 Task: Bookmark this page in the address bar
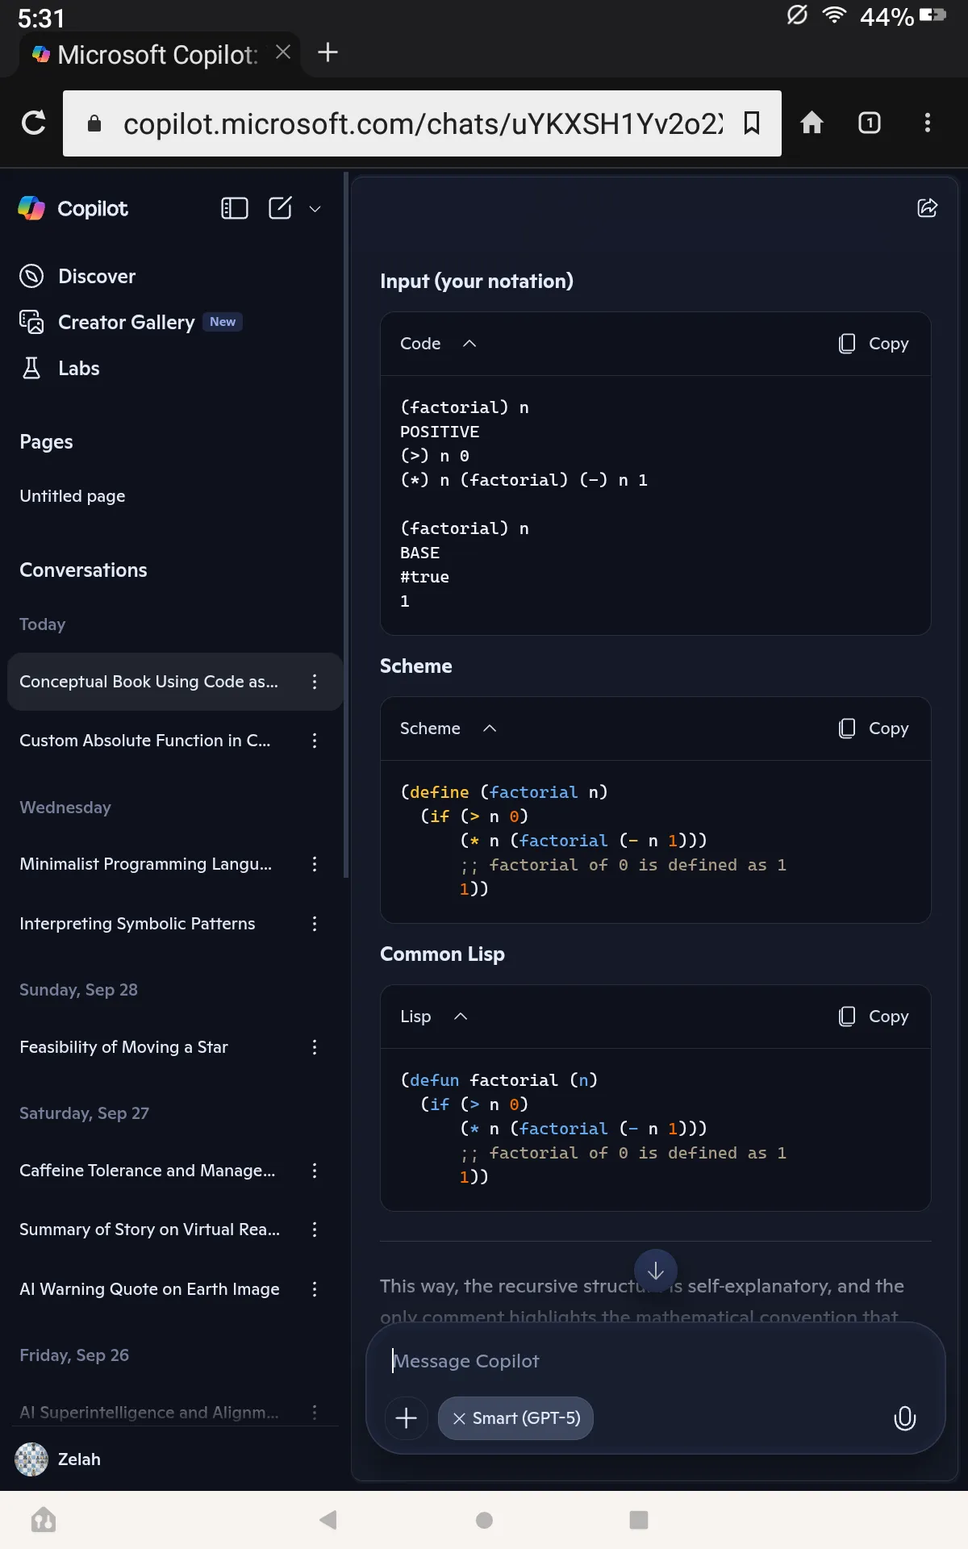pyautogui.click(x=752, y=123)
